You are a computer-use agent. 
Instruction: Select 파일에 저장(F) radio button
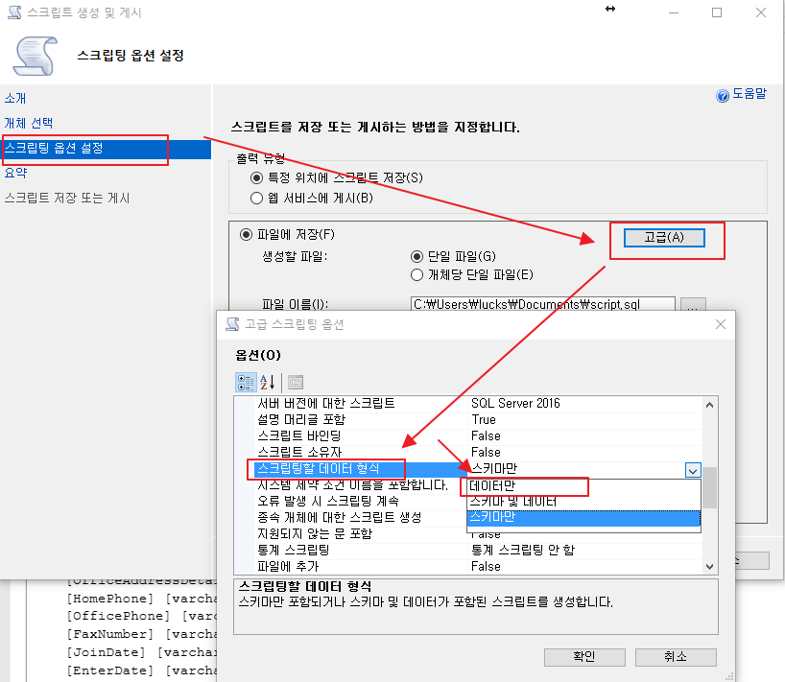(x=246, y=235)
